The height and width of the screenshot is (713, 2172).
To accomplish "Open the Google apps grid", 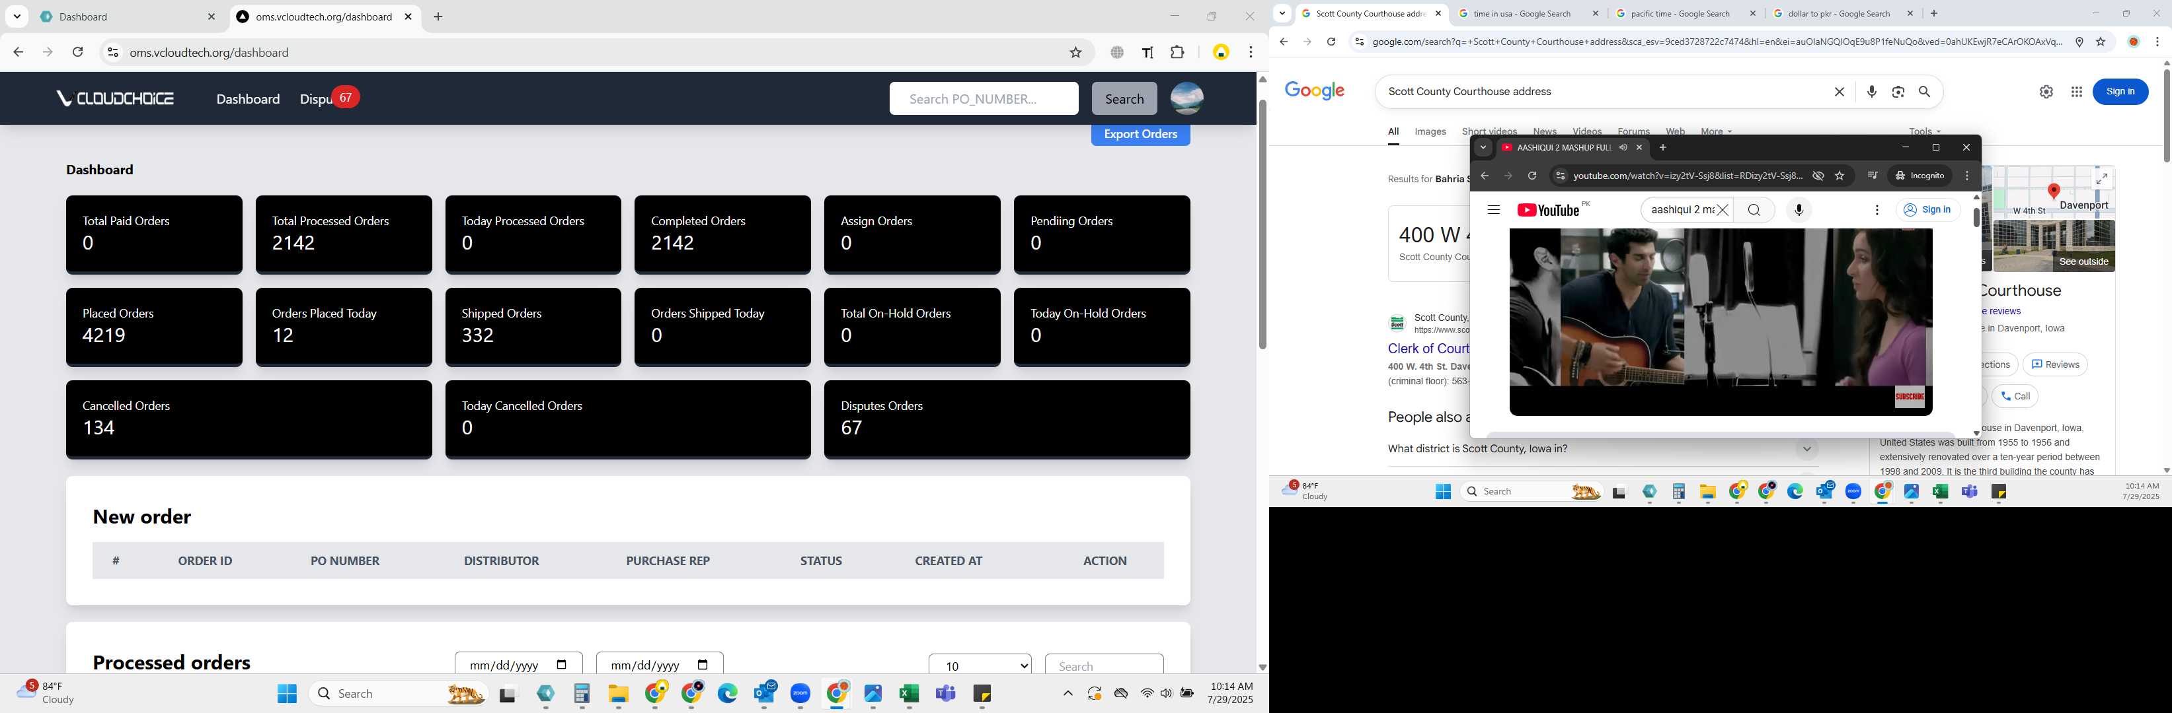I will (2077, 92).
